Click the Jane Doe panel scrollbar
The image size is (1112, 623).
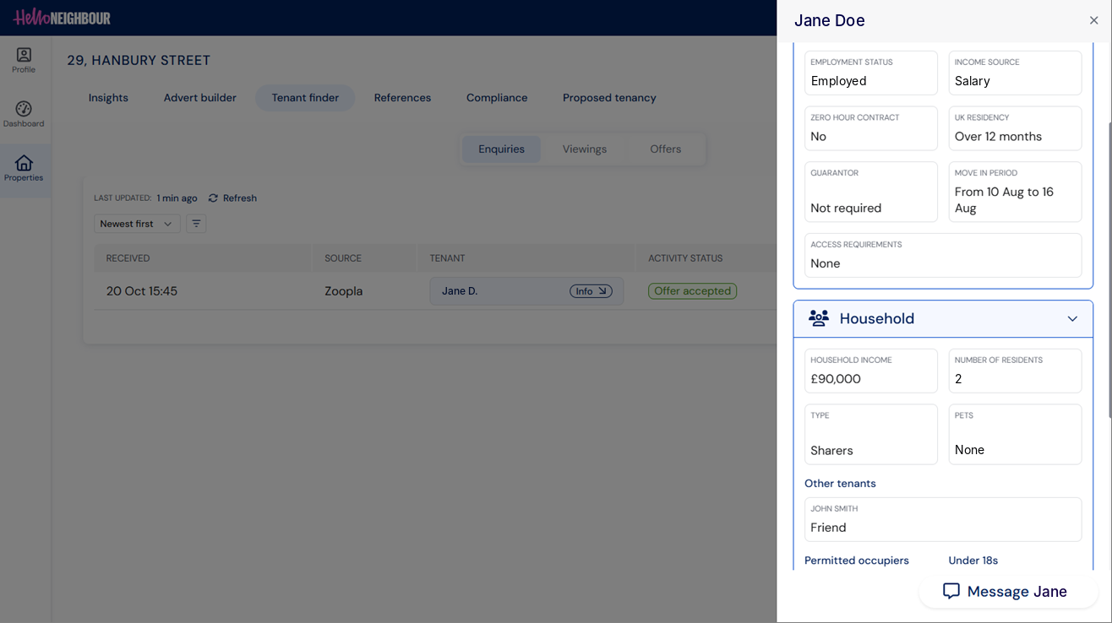[1109, 270]
